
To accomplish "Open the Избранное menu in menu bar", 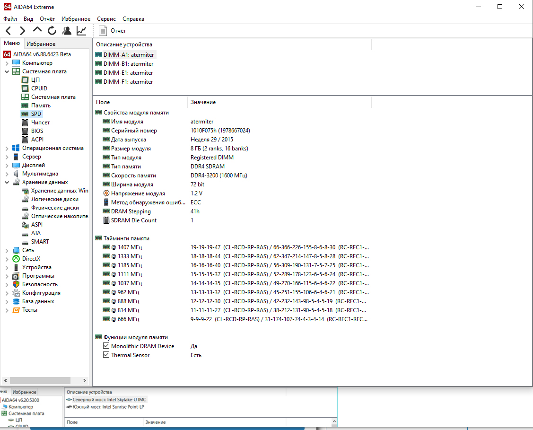I will 76,19.
